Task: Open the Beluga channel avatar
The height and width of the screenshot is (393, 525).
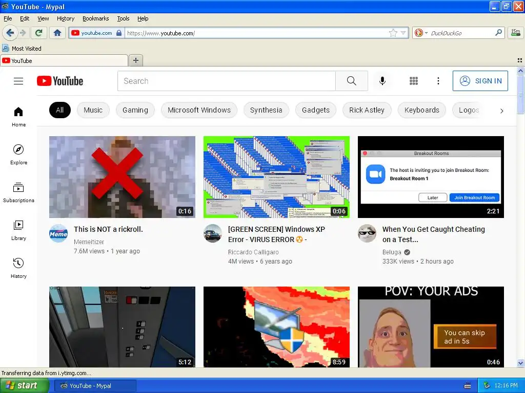Action: pos(367,233)
